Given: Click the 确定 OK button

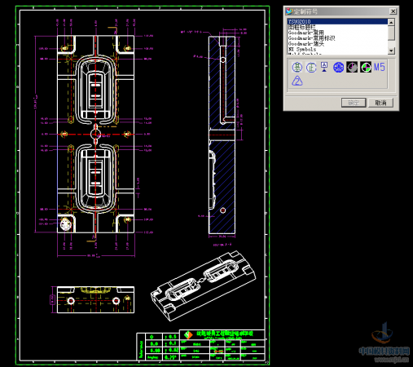Looking at the screenshot, I should 354,103.
